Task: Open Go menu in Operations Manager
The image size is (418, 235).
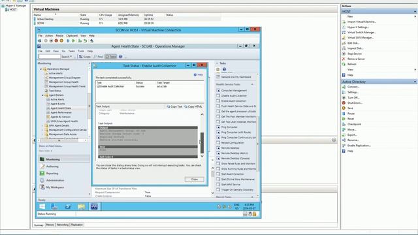Action: (x=63, y=51)
